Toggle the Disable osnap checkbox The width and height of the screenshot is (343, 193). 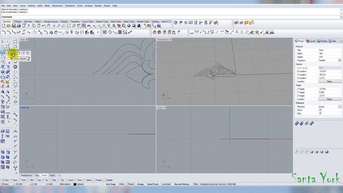tap(104, 180)
